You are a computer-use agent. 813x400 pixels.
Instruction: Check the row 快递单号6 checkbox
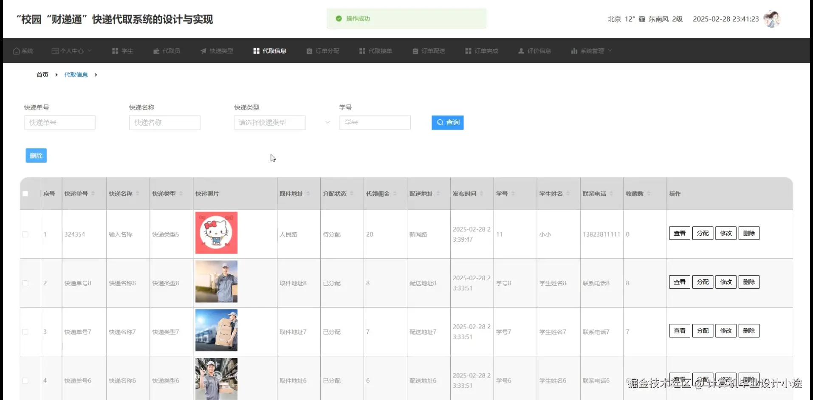[x=25, y=381]
